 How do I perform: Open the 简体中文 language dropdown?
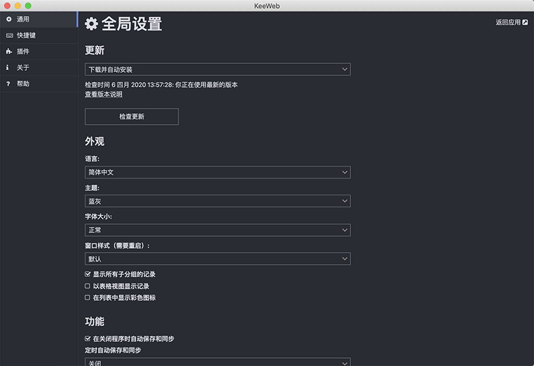click(218, 173)
